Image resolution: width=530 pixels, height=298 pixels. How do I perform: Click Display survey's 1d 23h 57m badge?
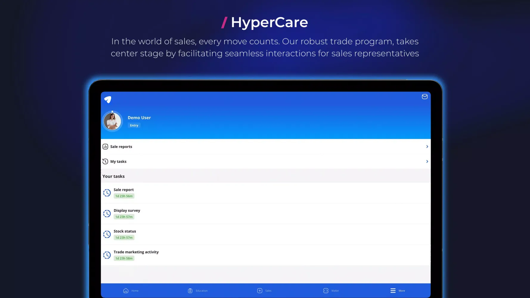[124, 217]
